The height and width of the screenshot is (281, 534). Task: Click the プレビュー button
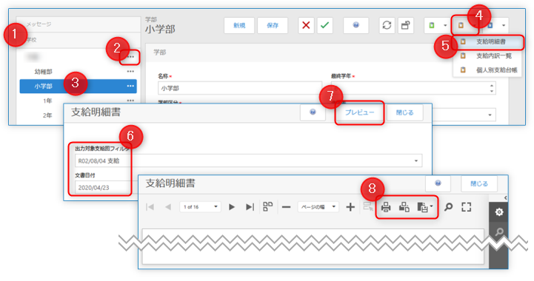[359, 112]
